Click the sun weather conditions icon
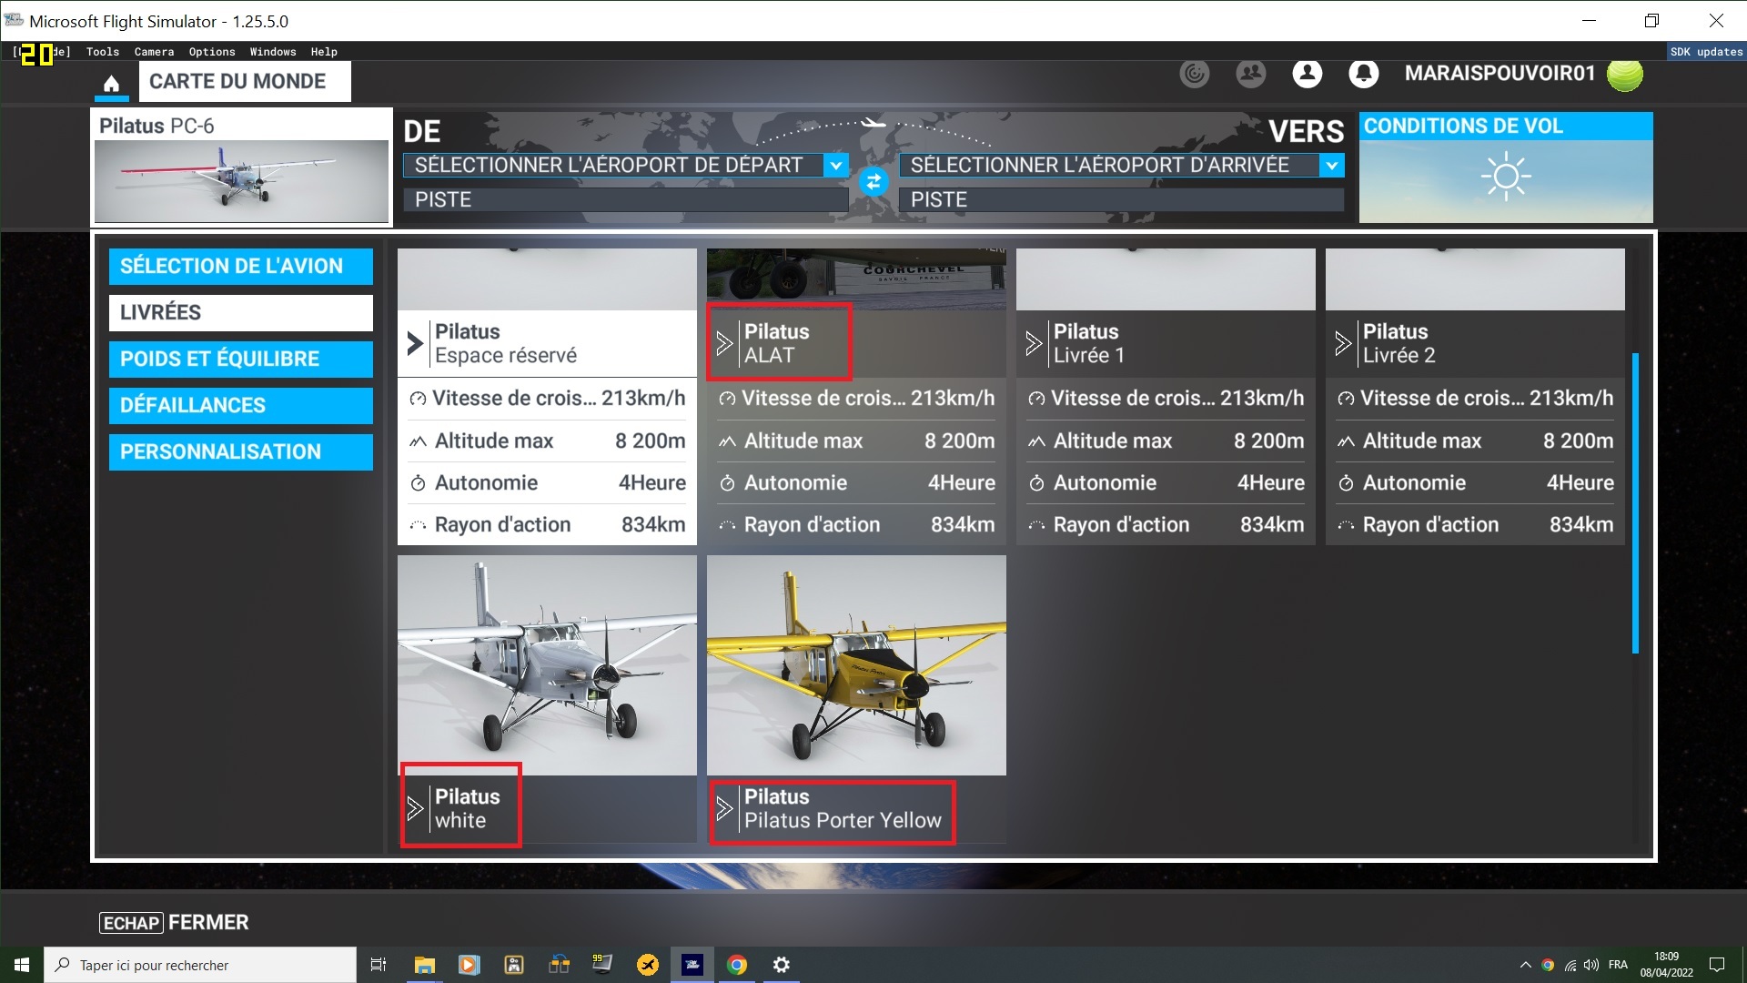Screen dimensions: 1747x983 click(1505, 177)
